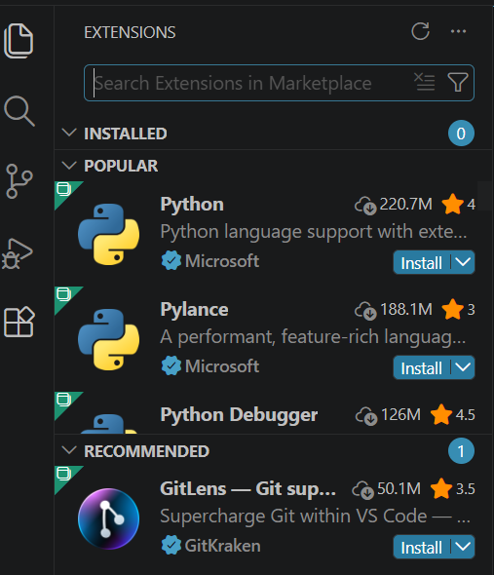Viewport: 494px width, 575px height.
Task: Click the 126M download count
Action: [x=400, y=415]
